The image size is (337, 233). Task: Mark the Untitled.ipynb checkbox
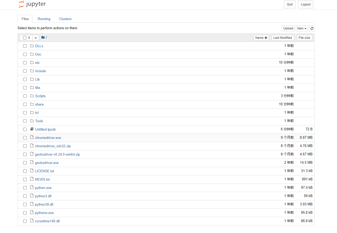click(25, 130)
